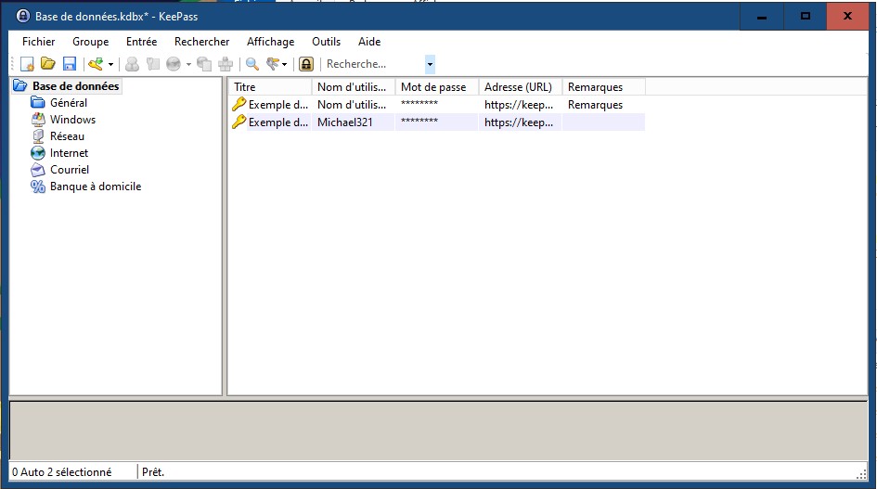877x489 pixels.
Task: Click the Add entry key icon
Action: click(96, 64)
